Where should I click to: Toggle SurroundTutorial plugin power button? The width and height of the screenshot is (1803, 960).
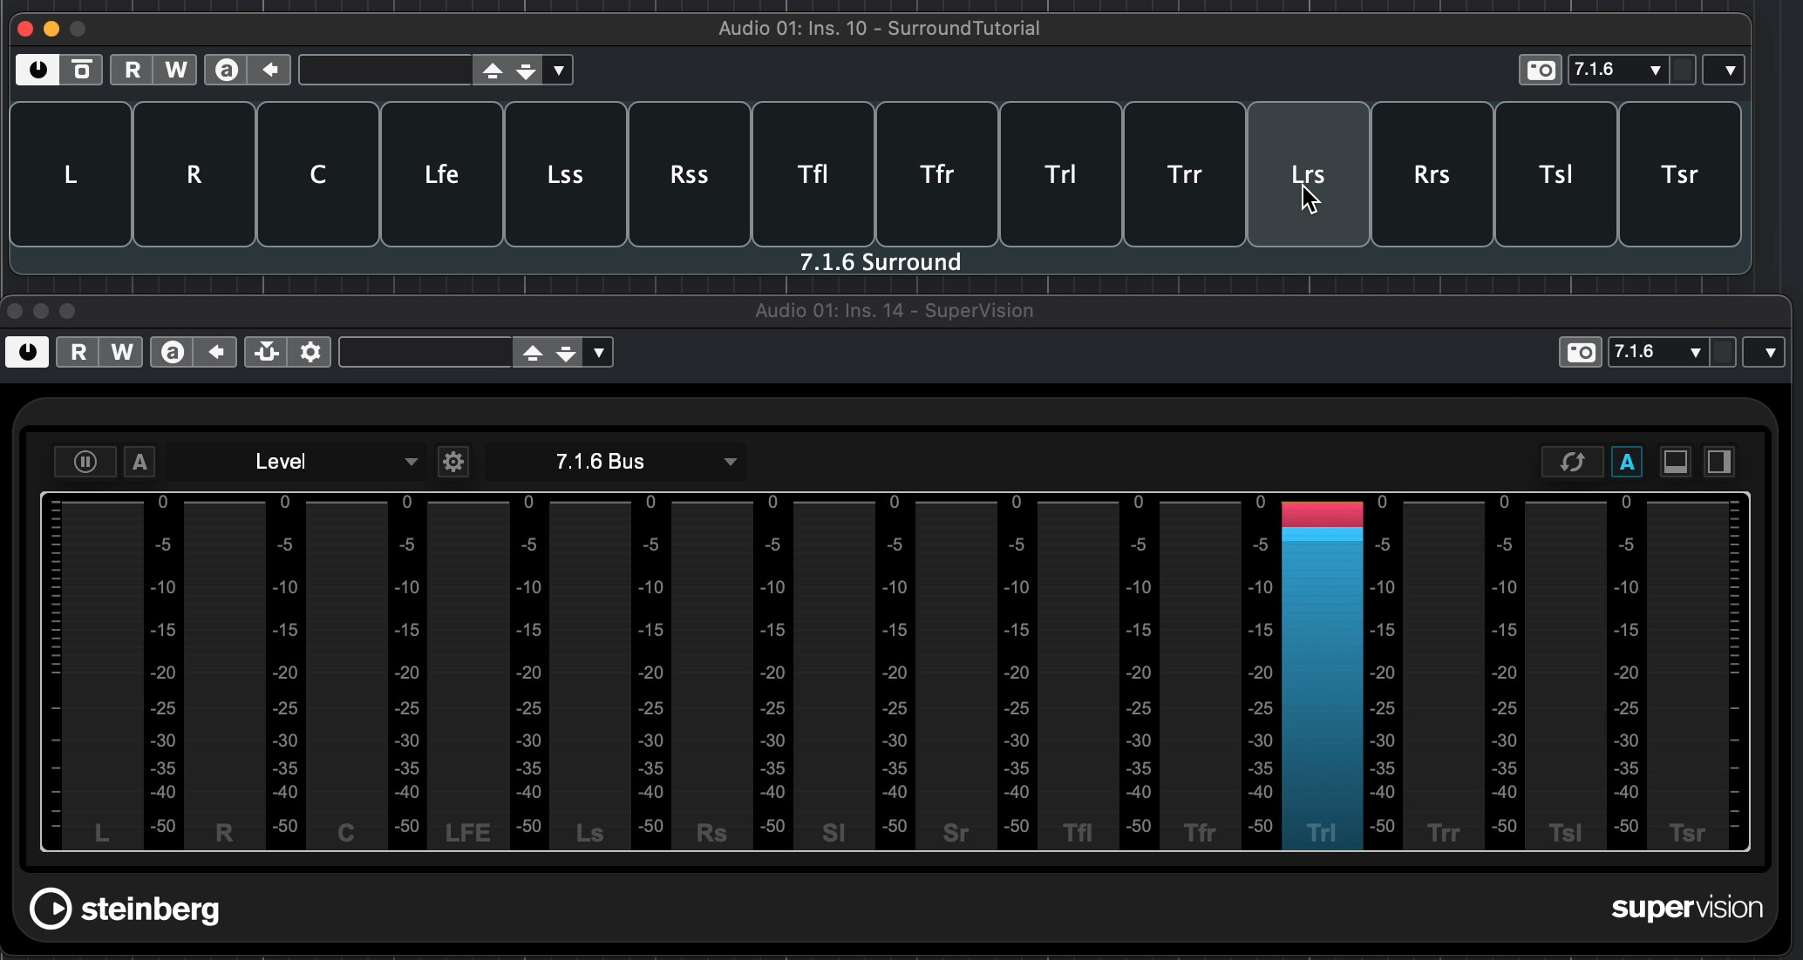37,70
